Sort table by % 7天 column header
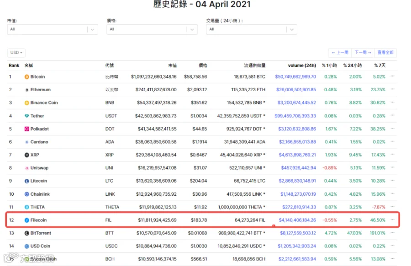411x266 pixels. point(380,65)
